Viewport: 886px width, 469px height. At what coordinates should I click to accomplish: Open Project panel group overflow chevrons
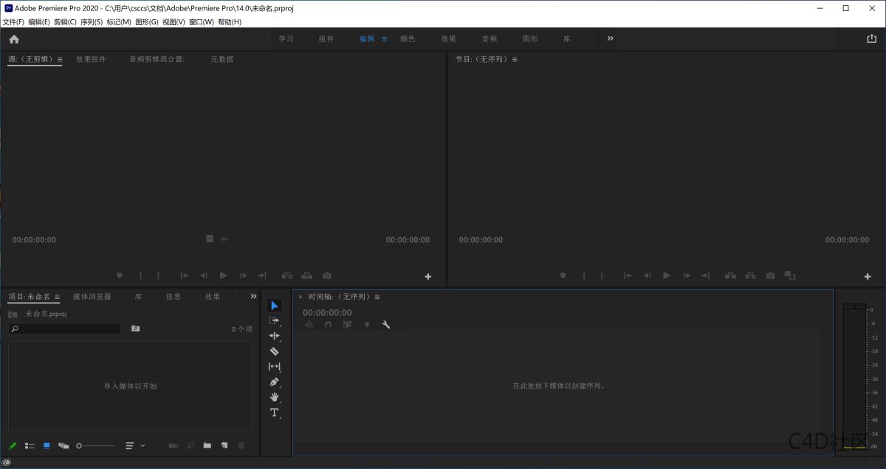click(x=254, y=296)
